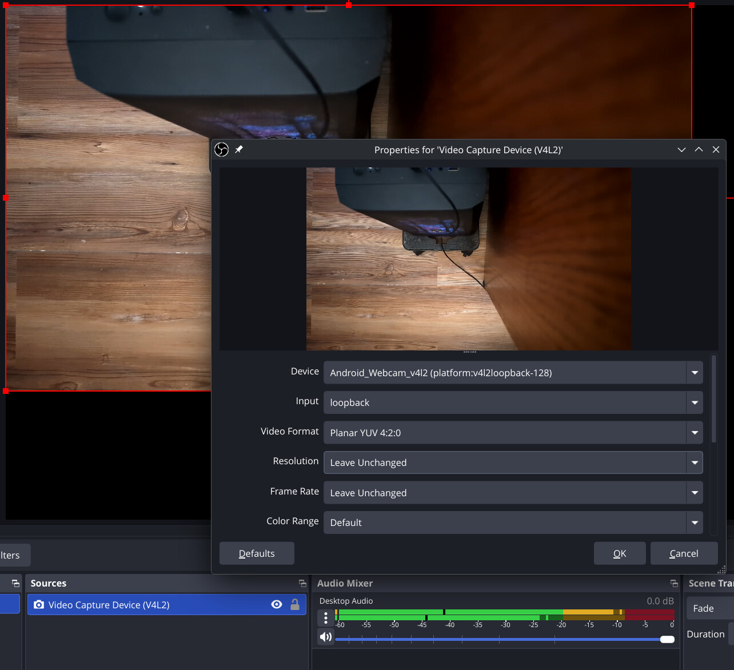Click the pin icon in dialog title bar
Image resolution: width=734 pixels, height=670 pixels.
239,149
